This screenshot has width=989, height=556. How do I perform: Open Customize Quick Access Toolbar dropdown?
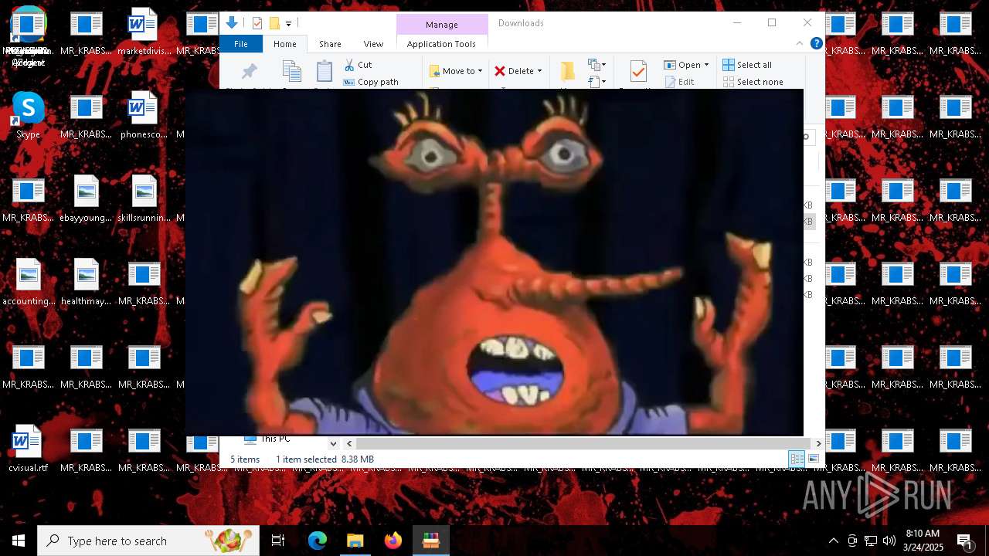[x=288, y=24]
